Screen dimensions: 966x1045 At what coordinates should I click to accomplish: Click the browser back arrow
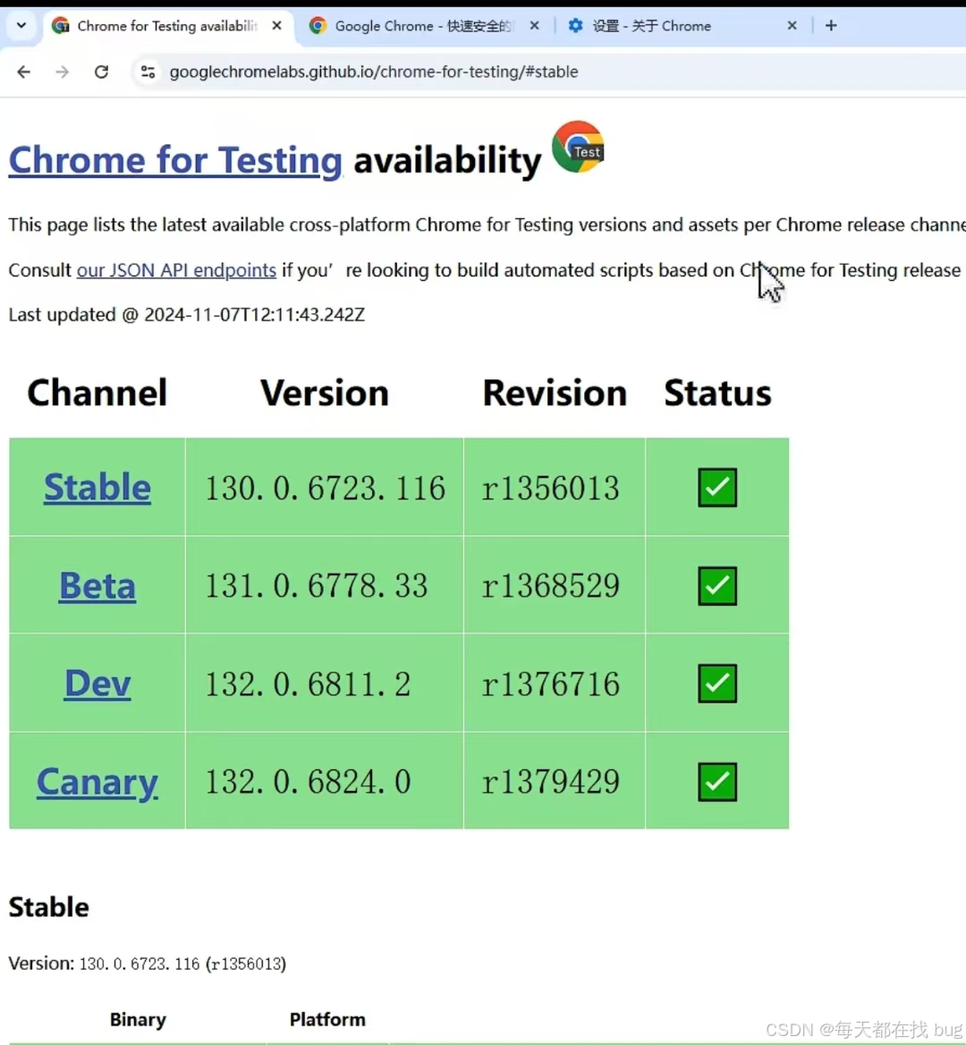(24, 72)
